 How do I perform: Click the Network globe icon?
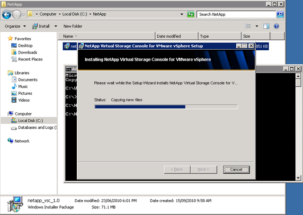click(10, 141)
